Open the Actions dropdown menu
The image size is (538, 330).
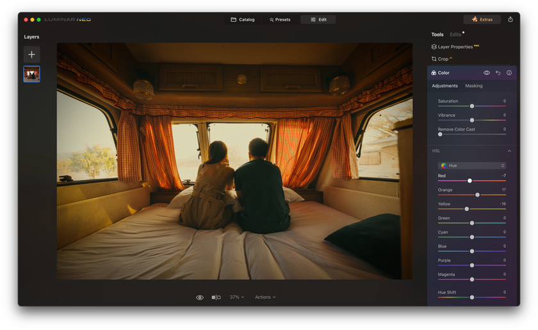(265, 297)
